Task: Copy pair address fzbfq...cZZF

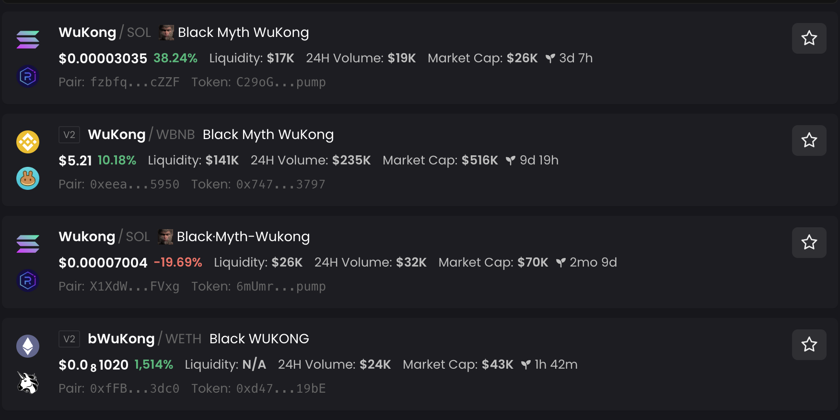Action: (x=135, y=82)
